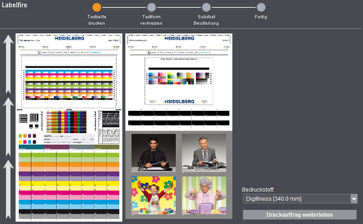The image size is (363, 224).
Task: Click the top white direction arrow
Action: 8,64
